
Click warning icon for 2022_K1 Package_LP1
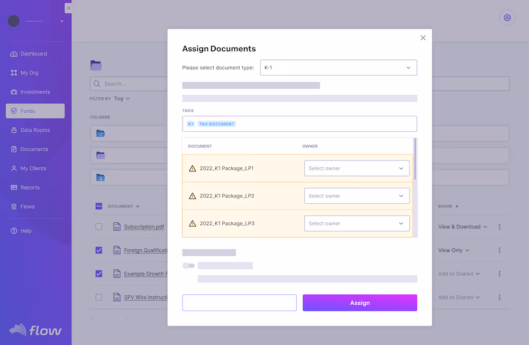click(x=193, y=168)
